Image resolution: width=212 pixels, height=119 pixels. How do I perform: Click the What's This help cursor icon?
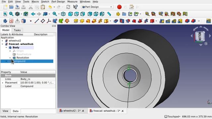click(75, 7)
